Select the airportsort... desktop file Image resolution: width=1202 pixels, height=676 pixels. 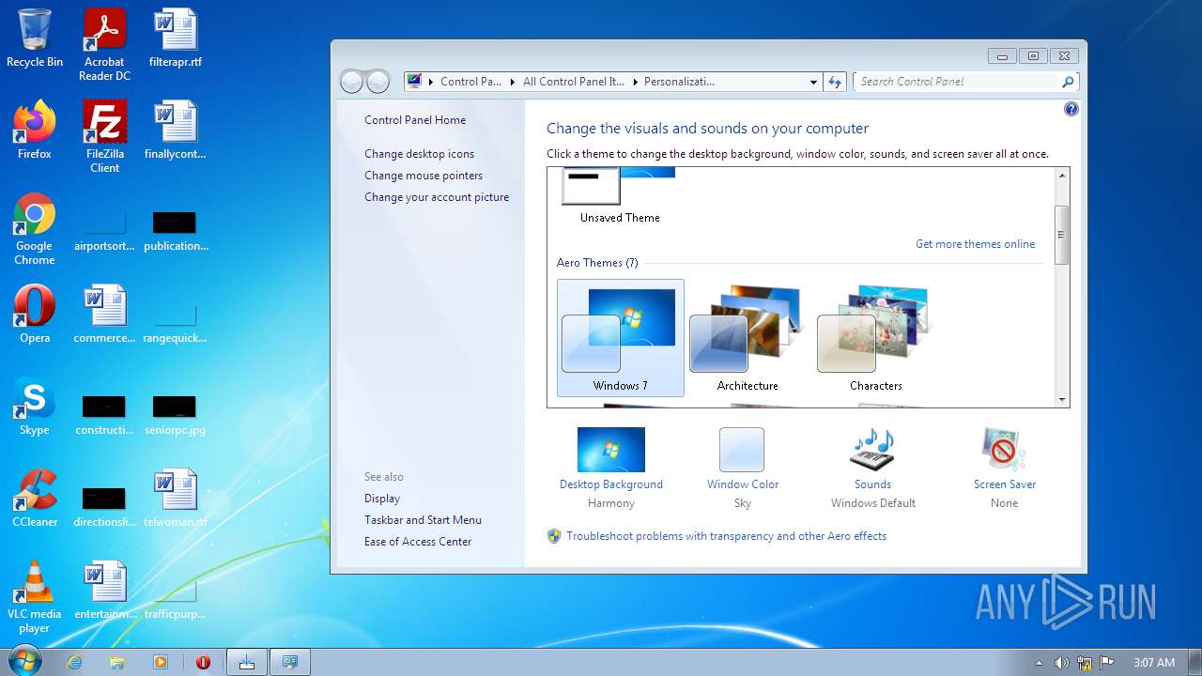coord(105,233)
